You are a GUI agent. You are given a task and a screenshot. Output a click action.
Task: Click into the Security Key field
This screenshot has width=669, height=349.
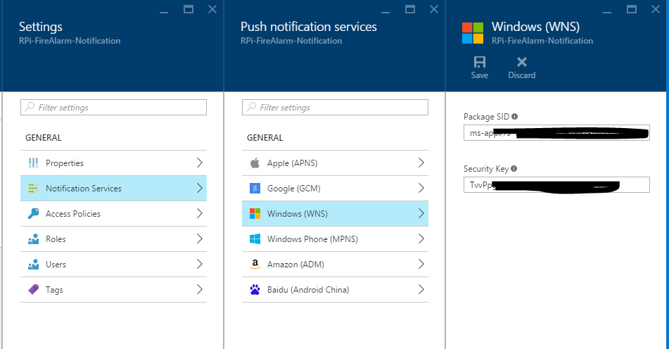point(556,185)
